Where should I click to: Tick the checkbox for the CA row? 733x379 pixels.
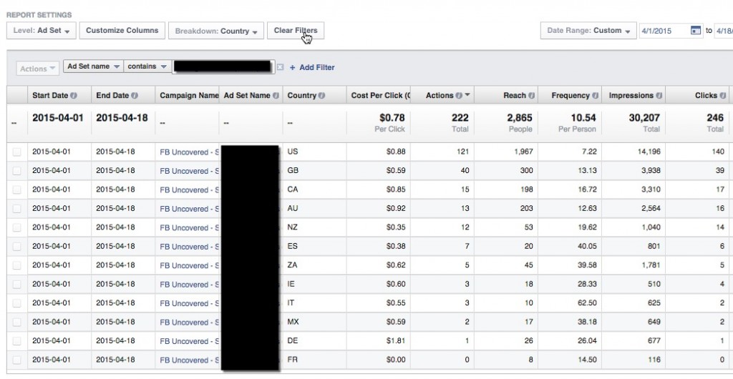pyautogui.click(x=17, y=189)
